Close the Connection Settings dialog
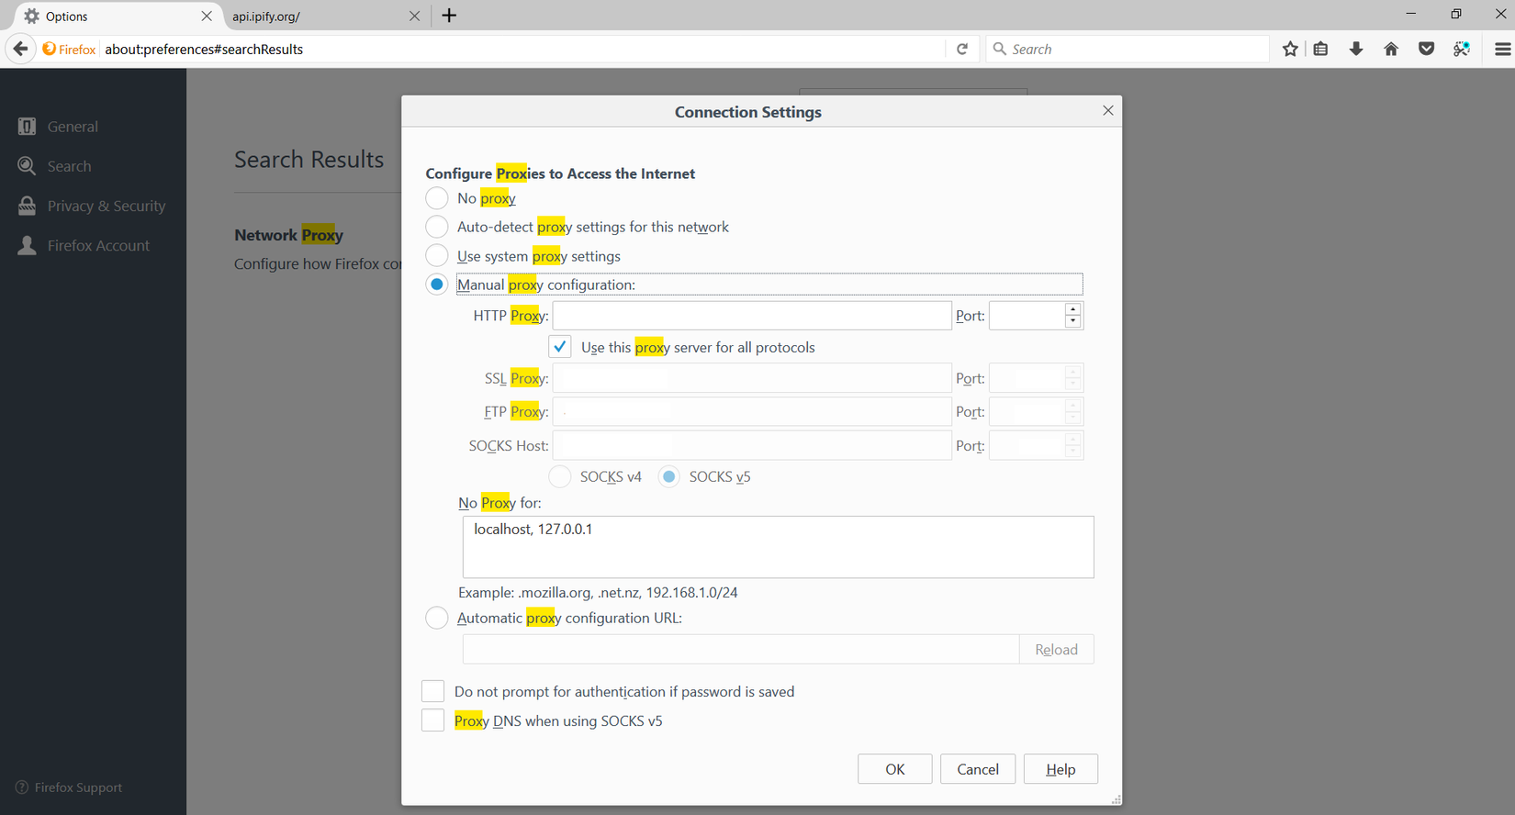Screen dimensions: 1515x815 1108,111
